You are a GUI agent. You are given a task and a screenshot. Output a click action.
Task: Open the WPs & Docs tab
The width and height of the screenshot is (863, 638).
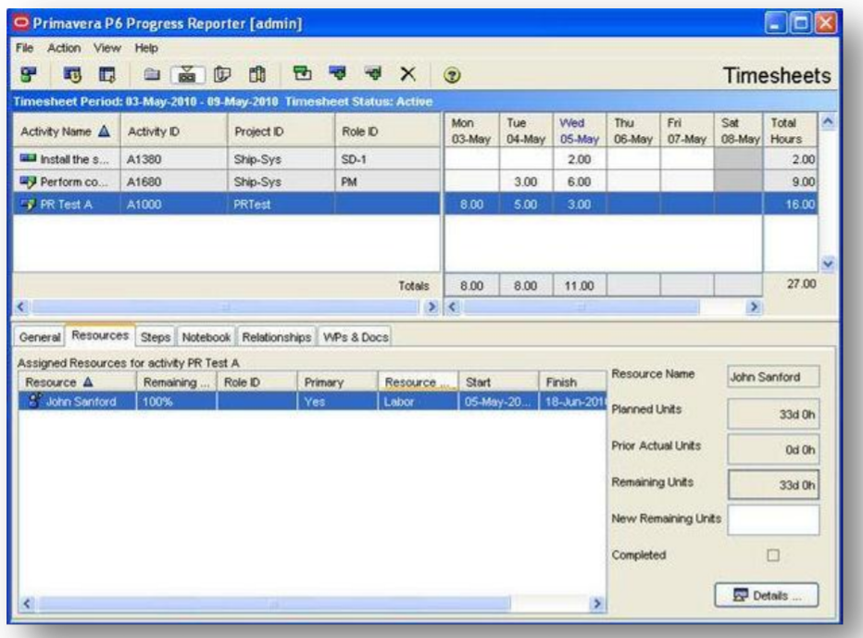(356, 337)
